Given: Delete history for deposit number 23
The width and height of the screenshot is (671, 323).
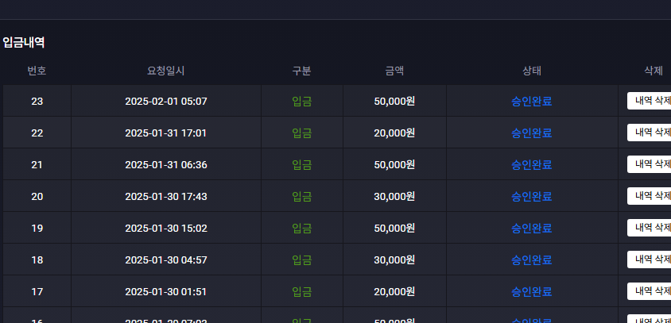Looking at the screenshot, I should (x=650, y=101).
